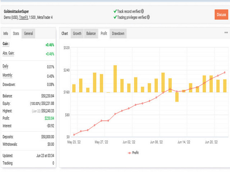Click the Gain label link
This screenshot has width=230, height=172.
(6, 44)
